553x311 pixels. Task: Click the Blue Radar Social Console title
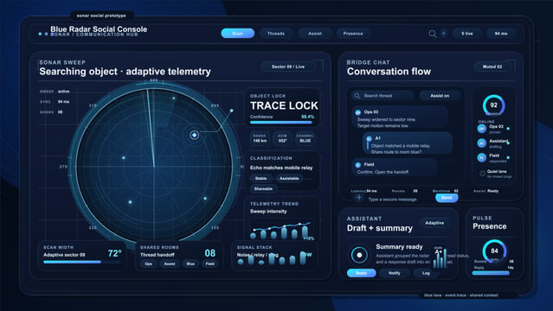coord(99,29)
